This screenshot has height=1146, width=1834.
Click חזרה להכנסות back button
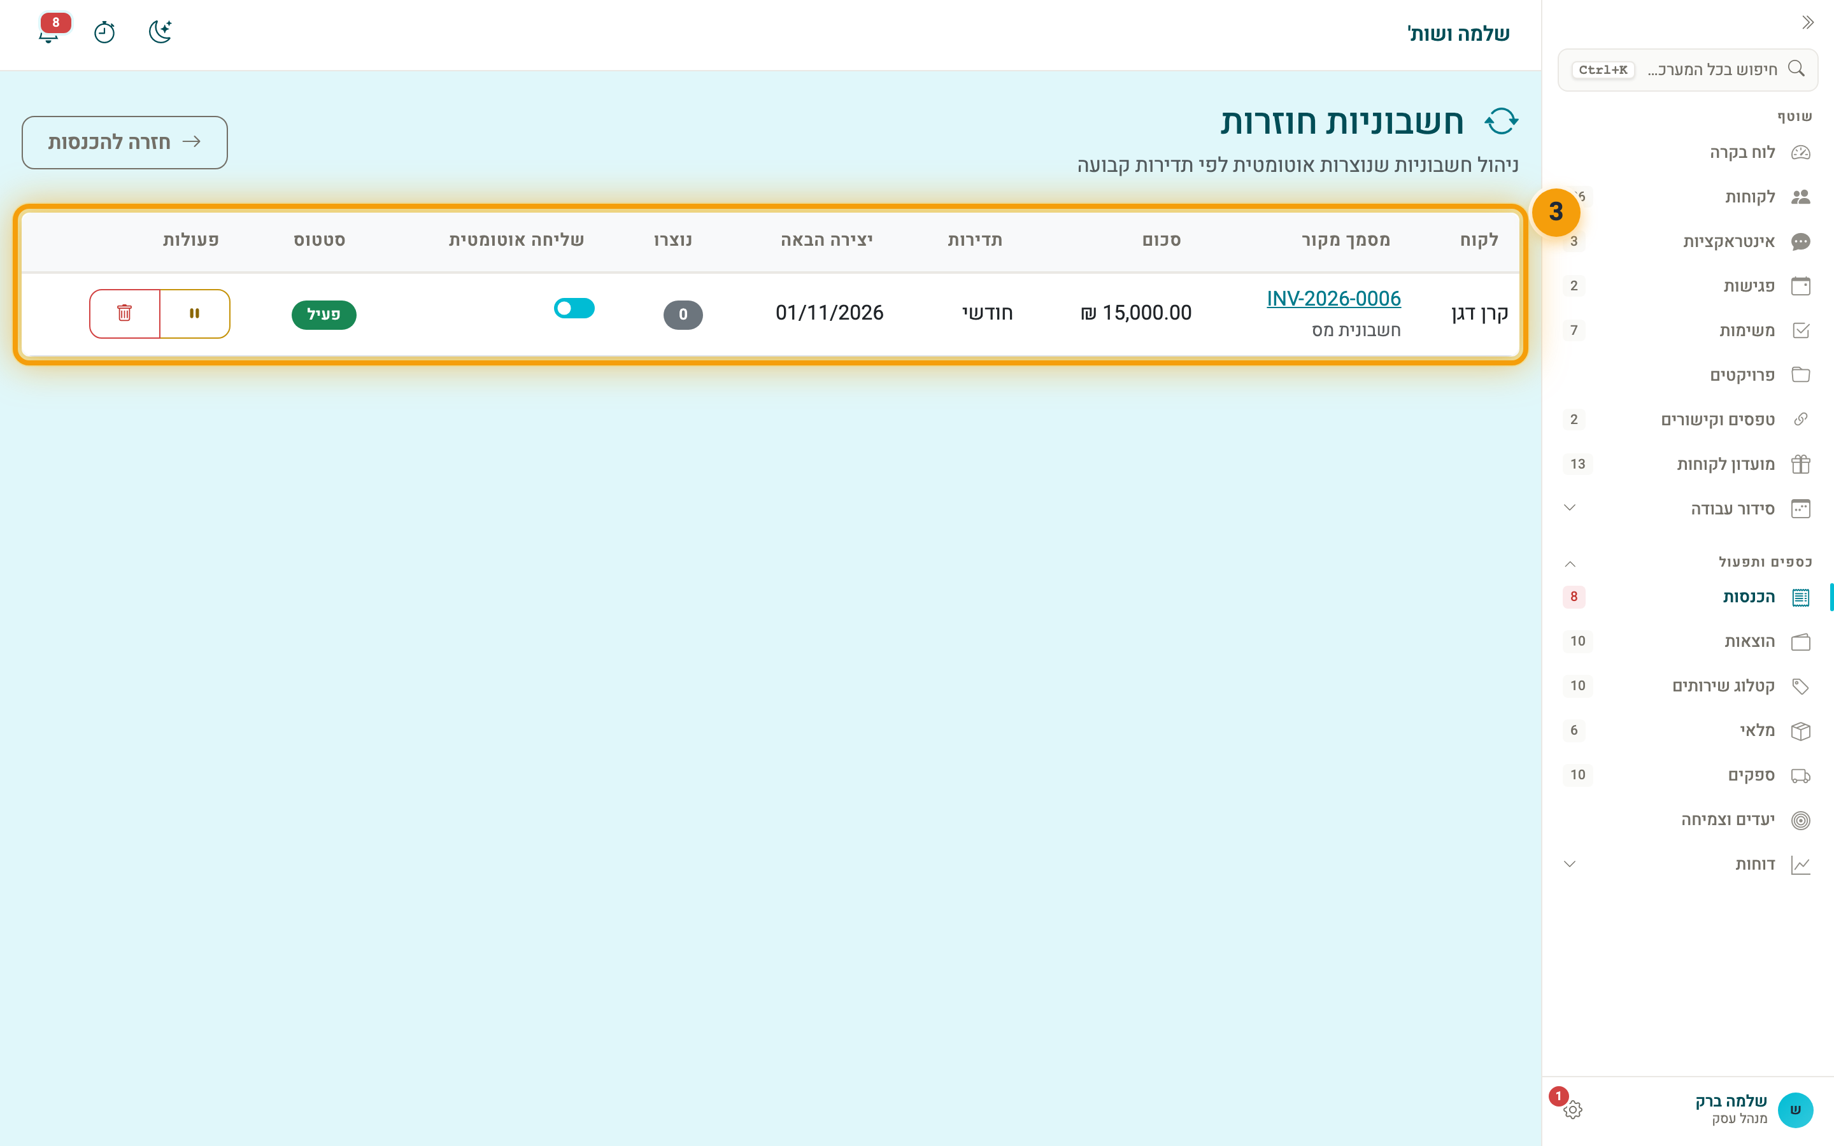click(x=125, y=143)
